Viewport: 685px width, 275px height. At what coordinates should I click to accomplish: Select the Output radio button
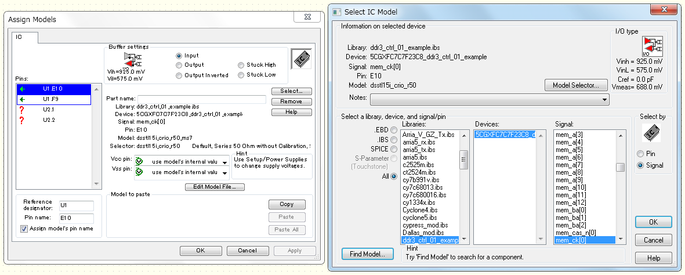[x=179, y=65]
